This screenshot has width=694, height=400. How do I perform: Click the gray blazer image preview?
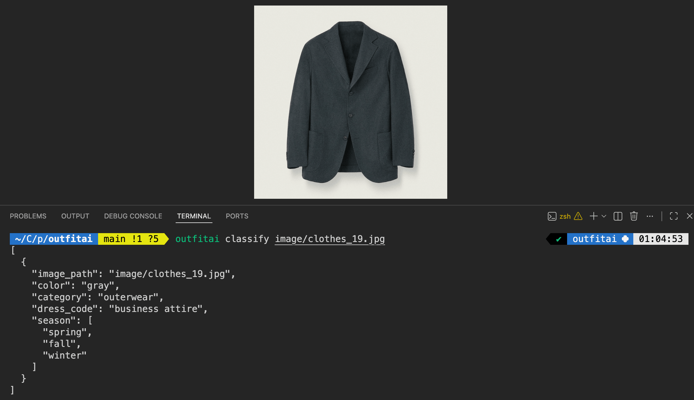point(350,102)
